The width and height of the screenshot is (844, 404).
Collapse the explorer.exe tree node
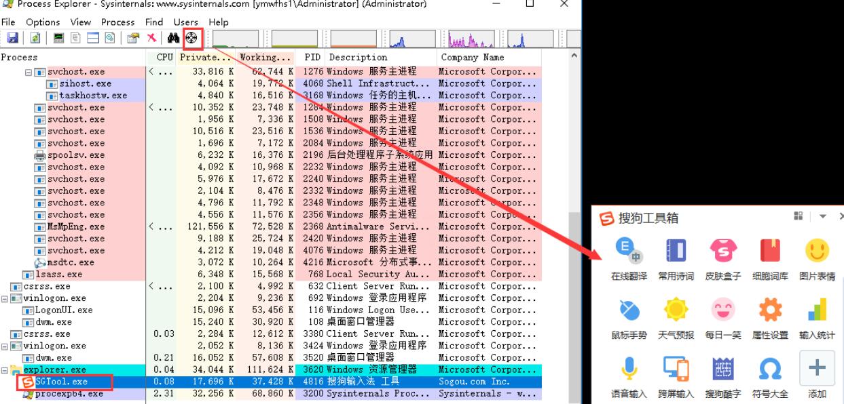[x=4, y=370]
